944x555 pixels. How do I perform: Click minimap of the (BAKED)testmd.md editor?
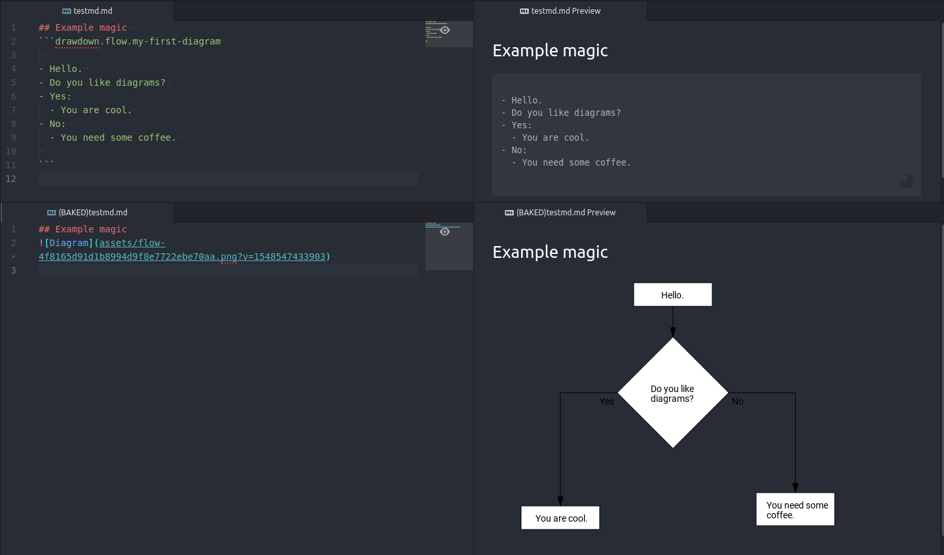(449, 246)
